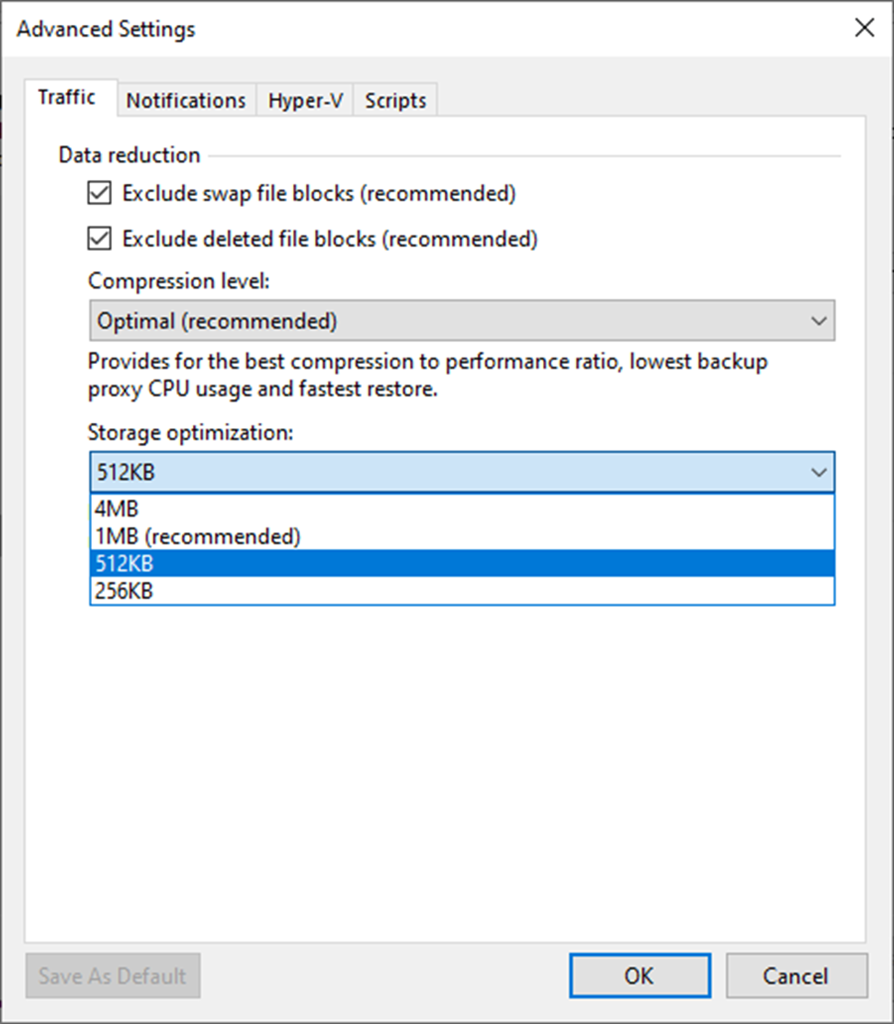Screen dimensions: 894x1024
Task: Open the Compression level combo box
Action: point(461,322)
